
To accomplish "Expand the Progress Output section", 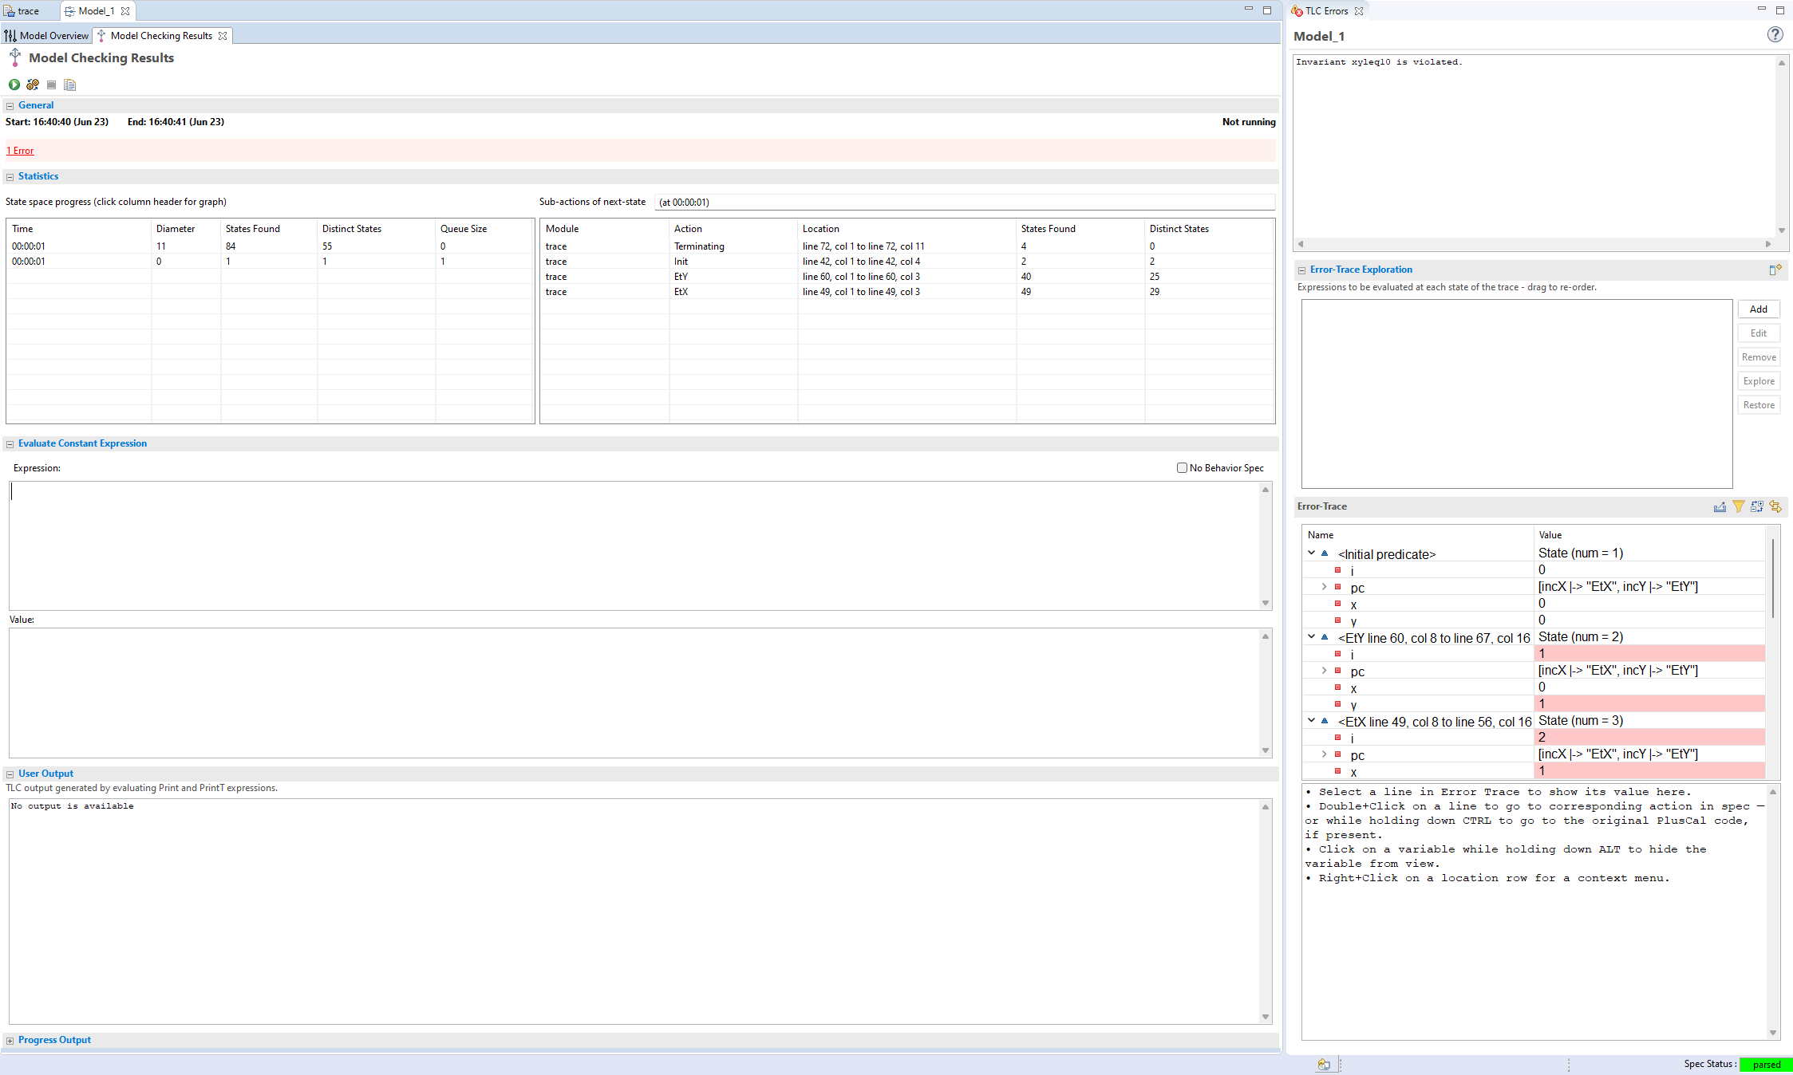I will click(10, 1041).
